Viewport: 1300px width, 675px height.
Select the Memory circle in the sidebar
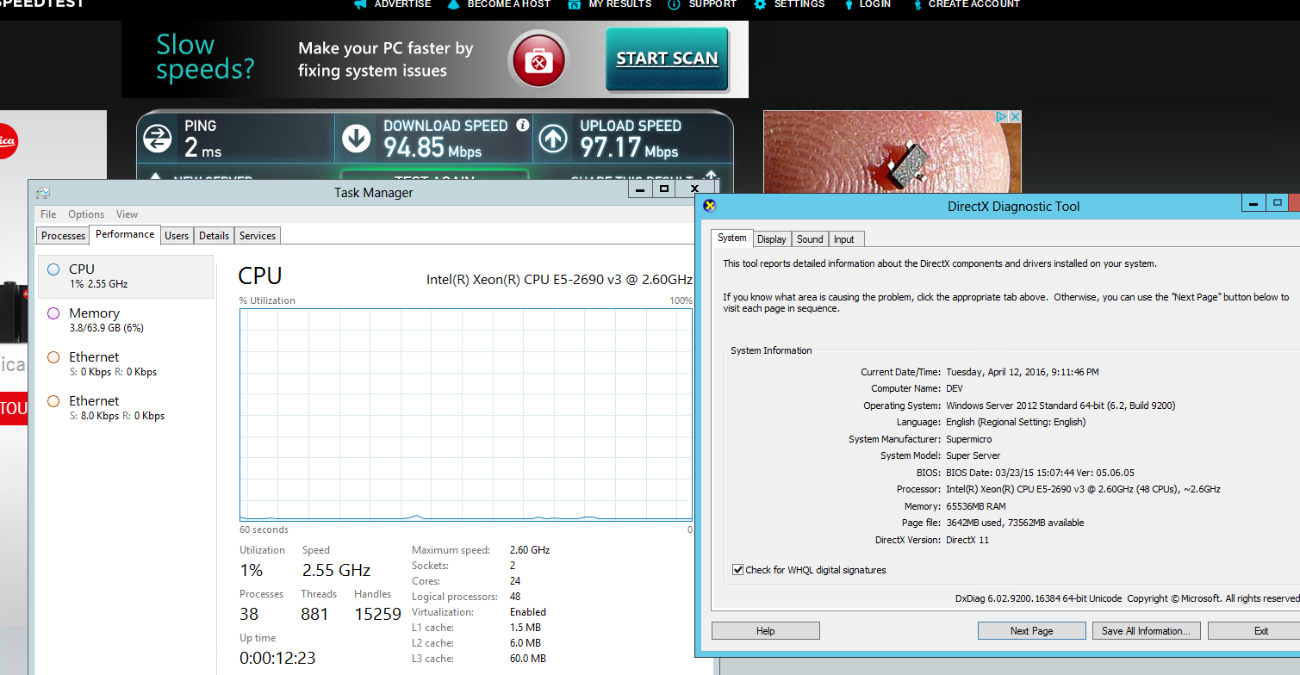tap(53, 313)
